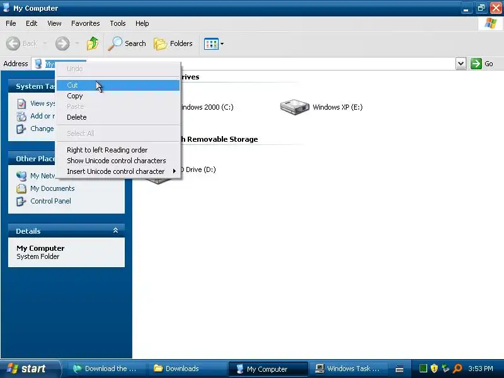Screen dimensions: 504x378
Task: Open Control Panel link
Action: click(x=50, y=201)
